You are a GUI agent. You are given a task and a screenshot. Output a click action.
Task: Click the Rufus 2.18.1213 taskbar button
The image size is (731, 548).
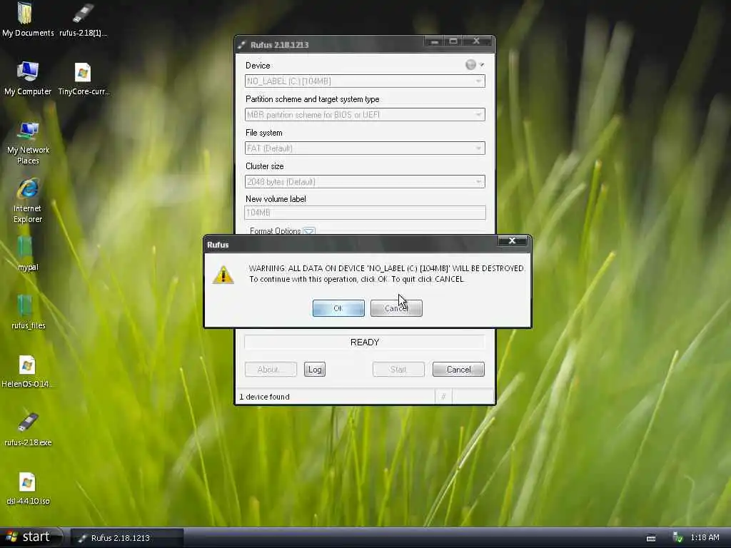(x=127, y=538)
